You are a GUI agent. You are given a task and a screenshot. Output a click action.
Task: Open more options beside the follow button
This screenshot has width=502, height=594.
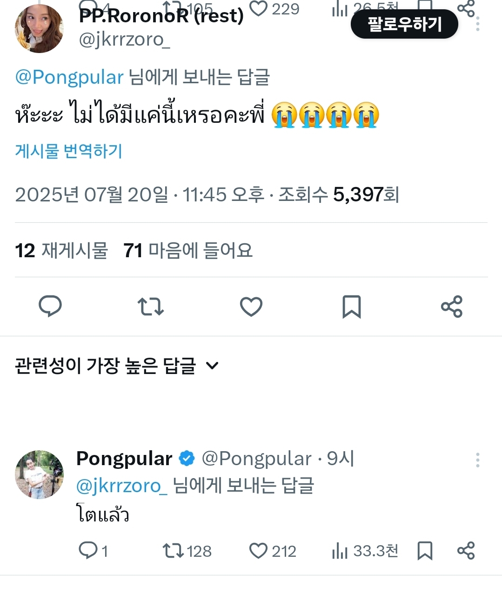[478, 24]
